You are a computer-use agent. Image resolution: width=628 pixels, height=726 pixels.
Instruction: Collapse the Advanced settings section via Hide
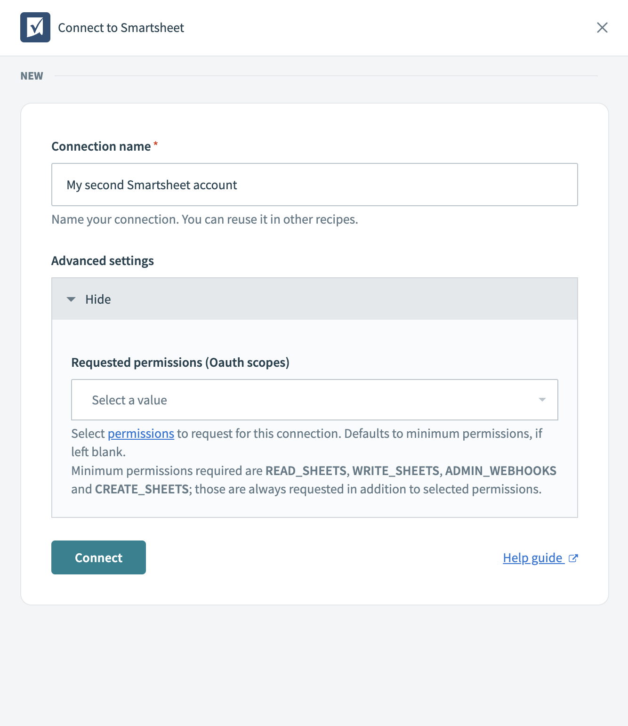point(97,299)
